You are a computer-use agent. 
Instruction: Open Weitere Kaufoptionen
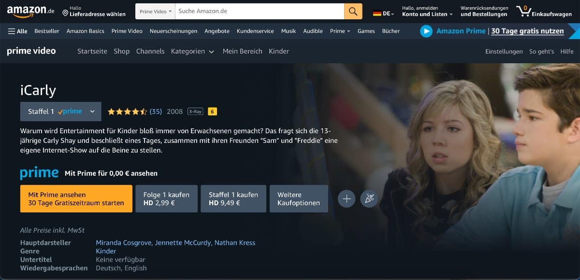299,198
